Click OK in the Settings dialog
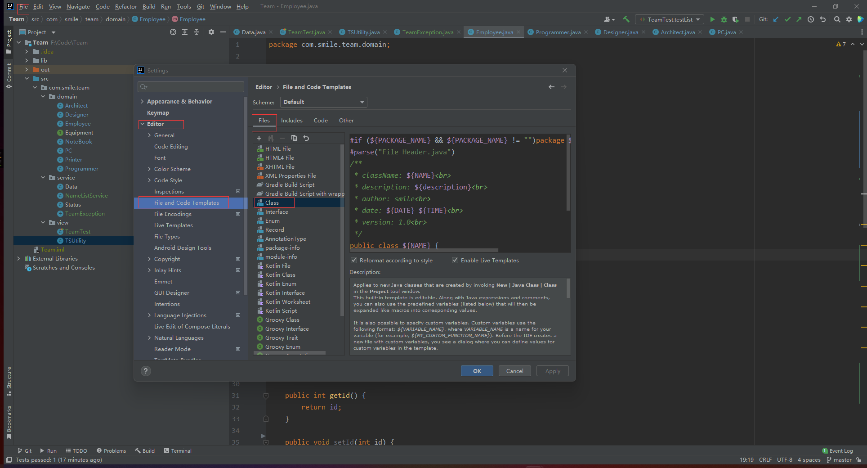The height and width of the screenshot is (468, 867). click(477, 371)
